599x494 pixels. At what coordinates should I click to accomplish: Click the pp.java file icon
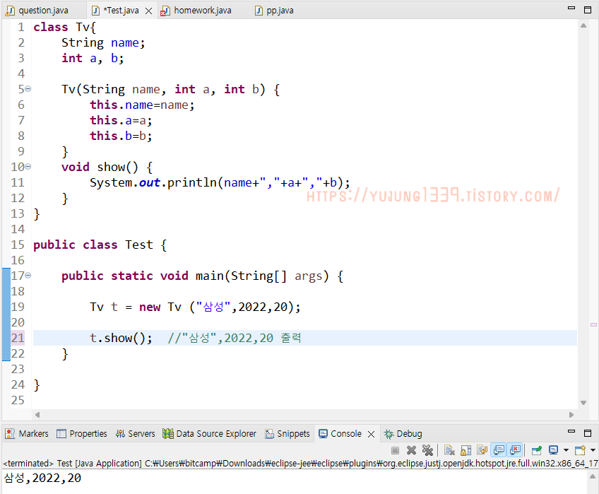click(x=259, y=11)
